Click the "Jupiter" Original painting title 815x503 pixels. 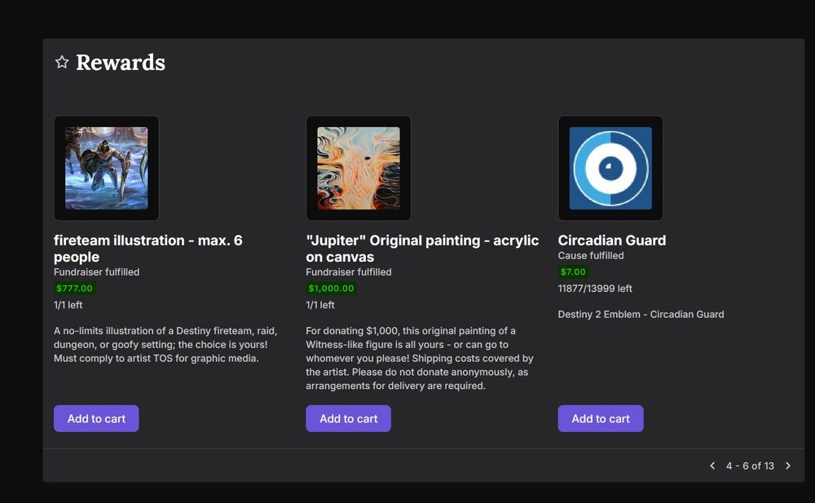(x=422, y=249)
